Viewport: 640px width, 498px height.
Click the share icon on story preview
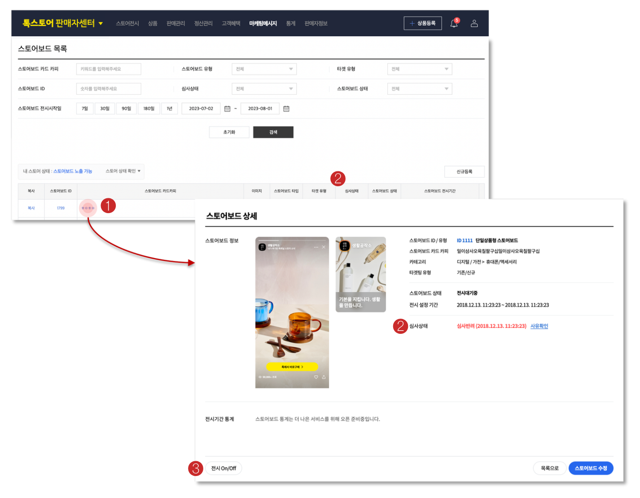pyautogui.click(x=324, y=377)
